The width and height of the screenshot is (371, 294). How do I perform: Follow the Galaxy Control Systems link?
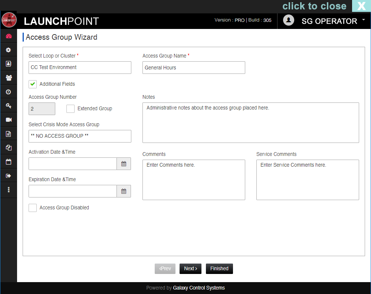[199, 287]
